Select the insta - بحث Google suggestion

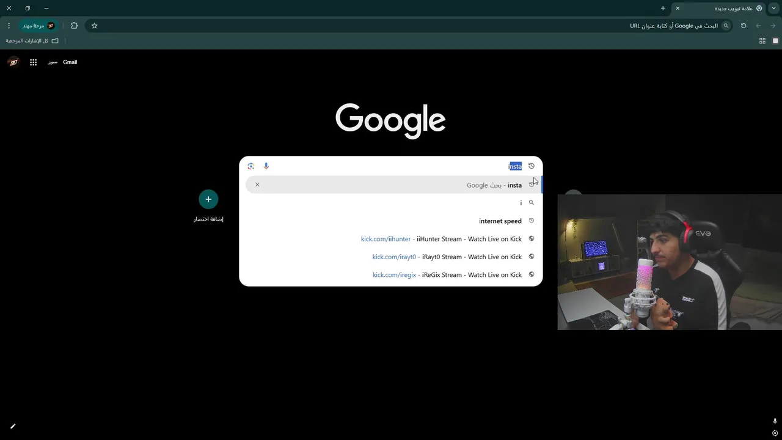coord(393,185)
